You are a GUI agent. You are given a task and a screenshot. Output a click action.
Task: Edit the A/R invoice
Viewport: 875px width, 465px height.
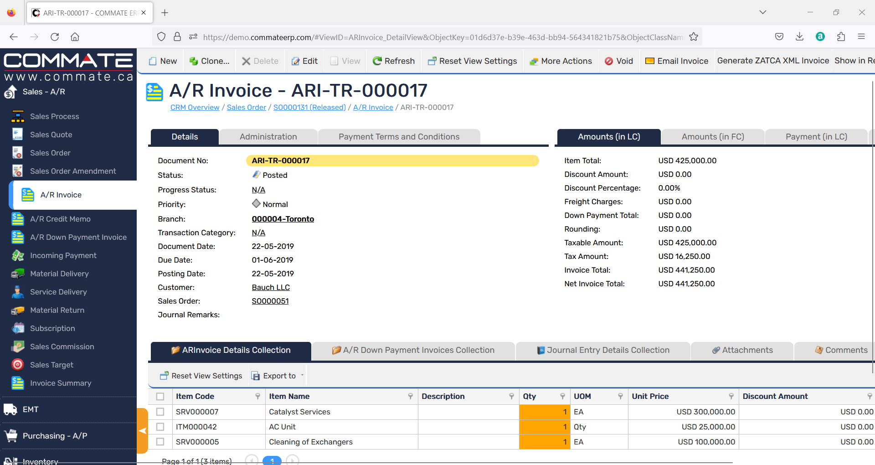pos(304,61)
